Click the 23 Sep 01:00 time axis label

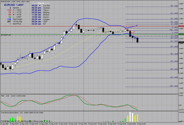pyautogui.click(x=92, y=124)
